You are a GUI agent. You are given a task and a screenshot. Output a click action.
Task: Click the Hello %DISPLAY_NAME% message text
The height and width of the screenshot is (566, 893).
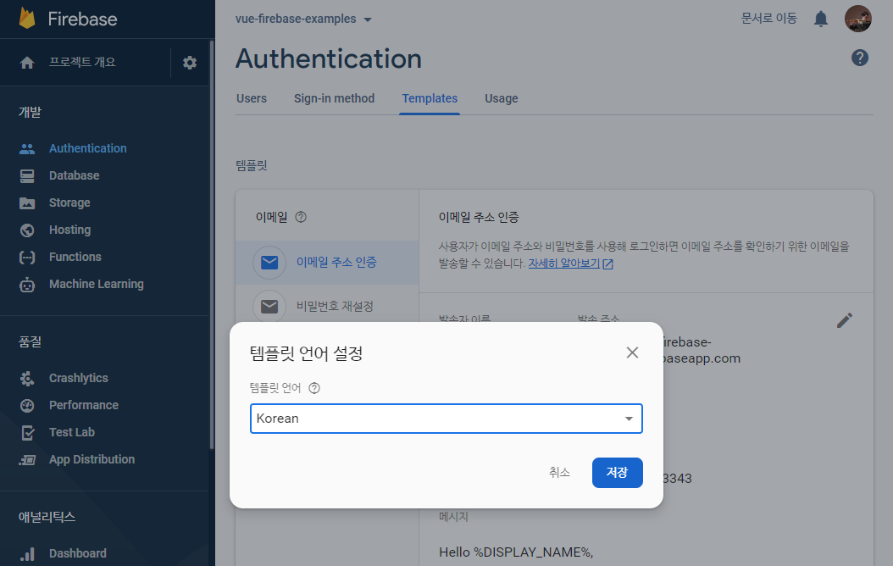pyautogui.click(x=516, y=552)
